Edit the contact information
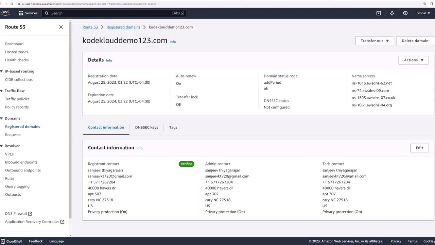The height and width of the screenshot is (245, 435). pos(419,148)
